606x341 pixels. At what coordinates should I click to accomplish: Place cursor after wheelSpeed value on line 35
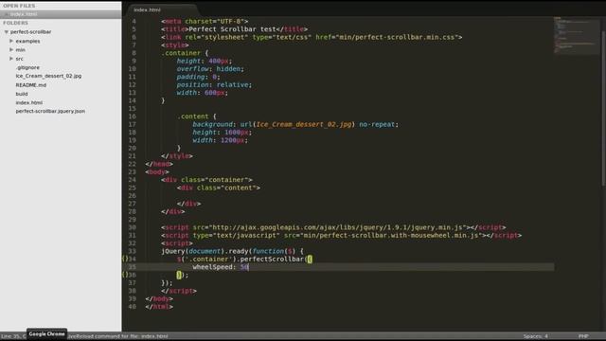pyautogui.click(x=248, y=267)
